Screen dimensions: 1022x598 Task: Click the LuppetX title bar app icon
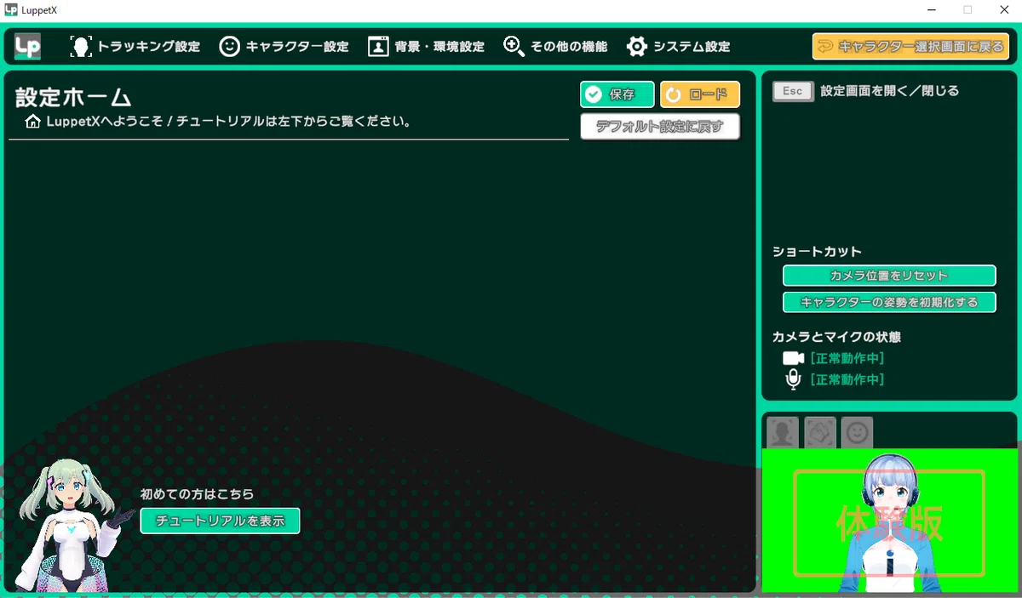point(10,9)
